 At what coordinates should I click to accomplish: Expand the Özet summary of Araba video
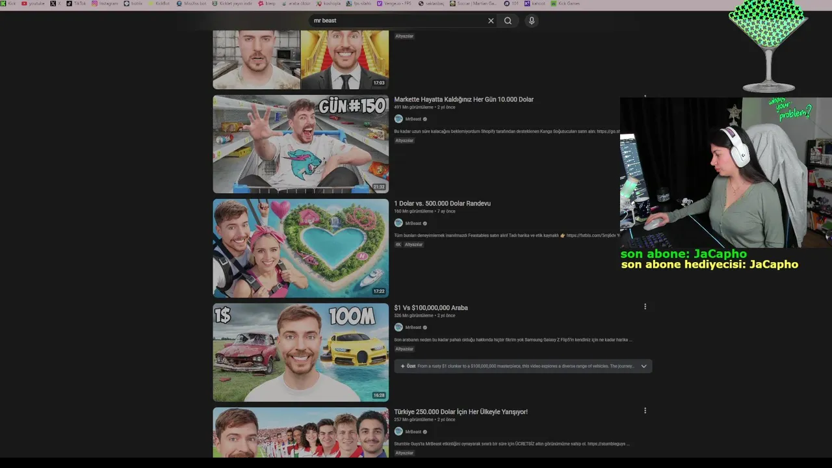[643, 366]
